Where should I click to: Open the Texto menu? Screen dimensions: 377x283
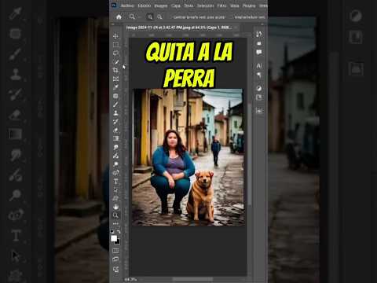188,6
